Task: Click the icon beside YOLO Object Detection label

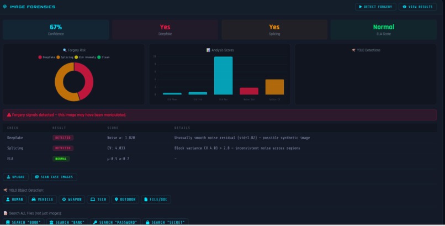Action: click(x=5, y=190)
